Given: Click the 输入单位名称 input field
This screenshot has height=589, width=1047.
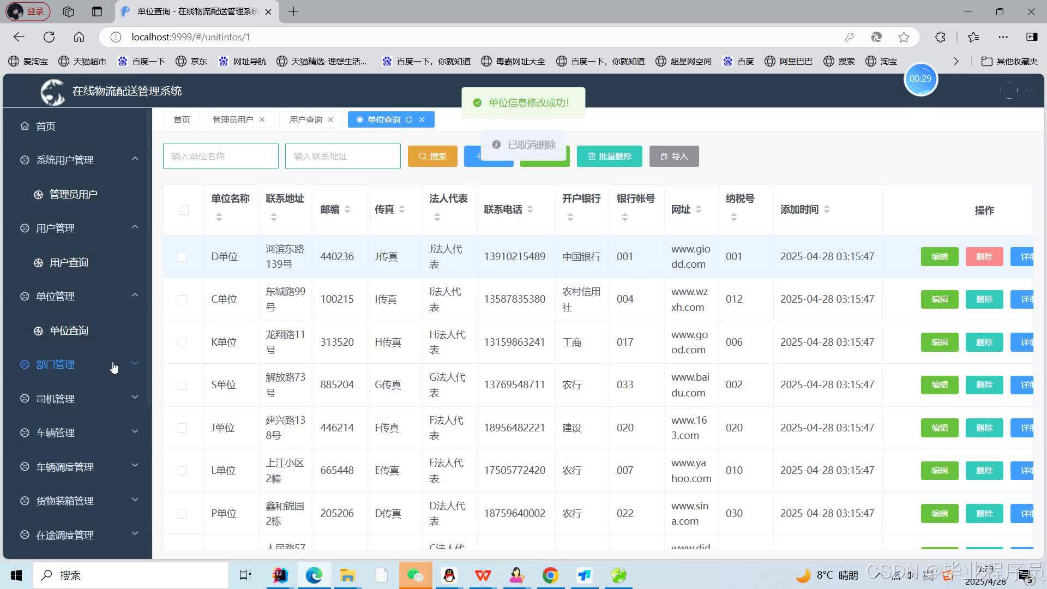Looking at the screenshot, I should coord(220,157).
